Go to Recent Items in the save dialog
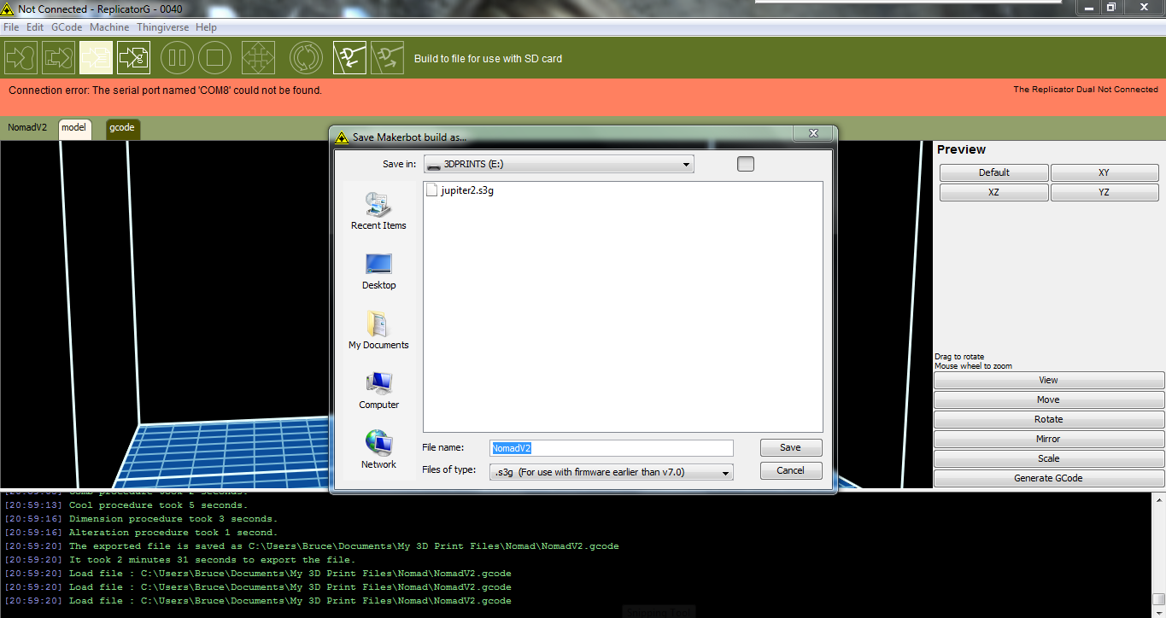The image size is (1166, 618). tap(378, 211)
